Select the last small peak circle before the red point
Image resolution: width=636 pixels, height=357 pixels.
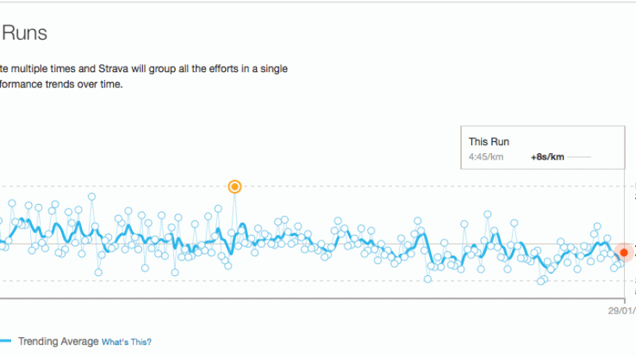coord(607,239)
